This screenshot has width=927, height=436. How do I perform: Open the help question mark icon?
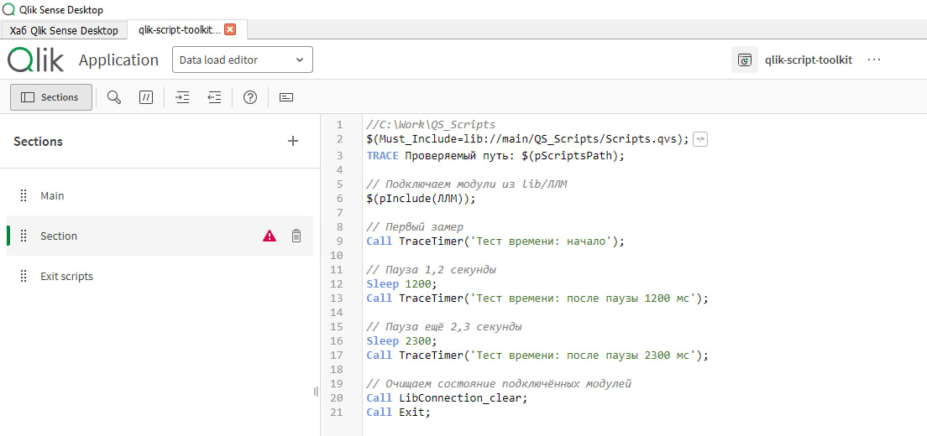pos(250,97)
